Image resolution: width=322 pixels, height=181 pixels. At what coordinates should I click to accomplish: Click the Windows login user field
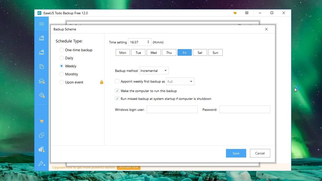pyautogui.click(x=172, y=109)
